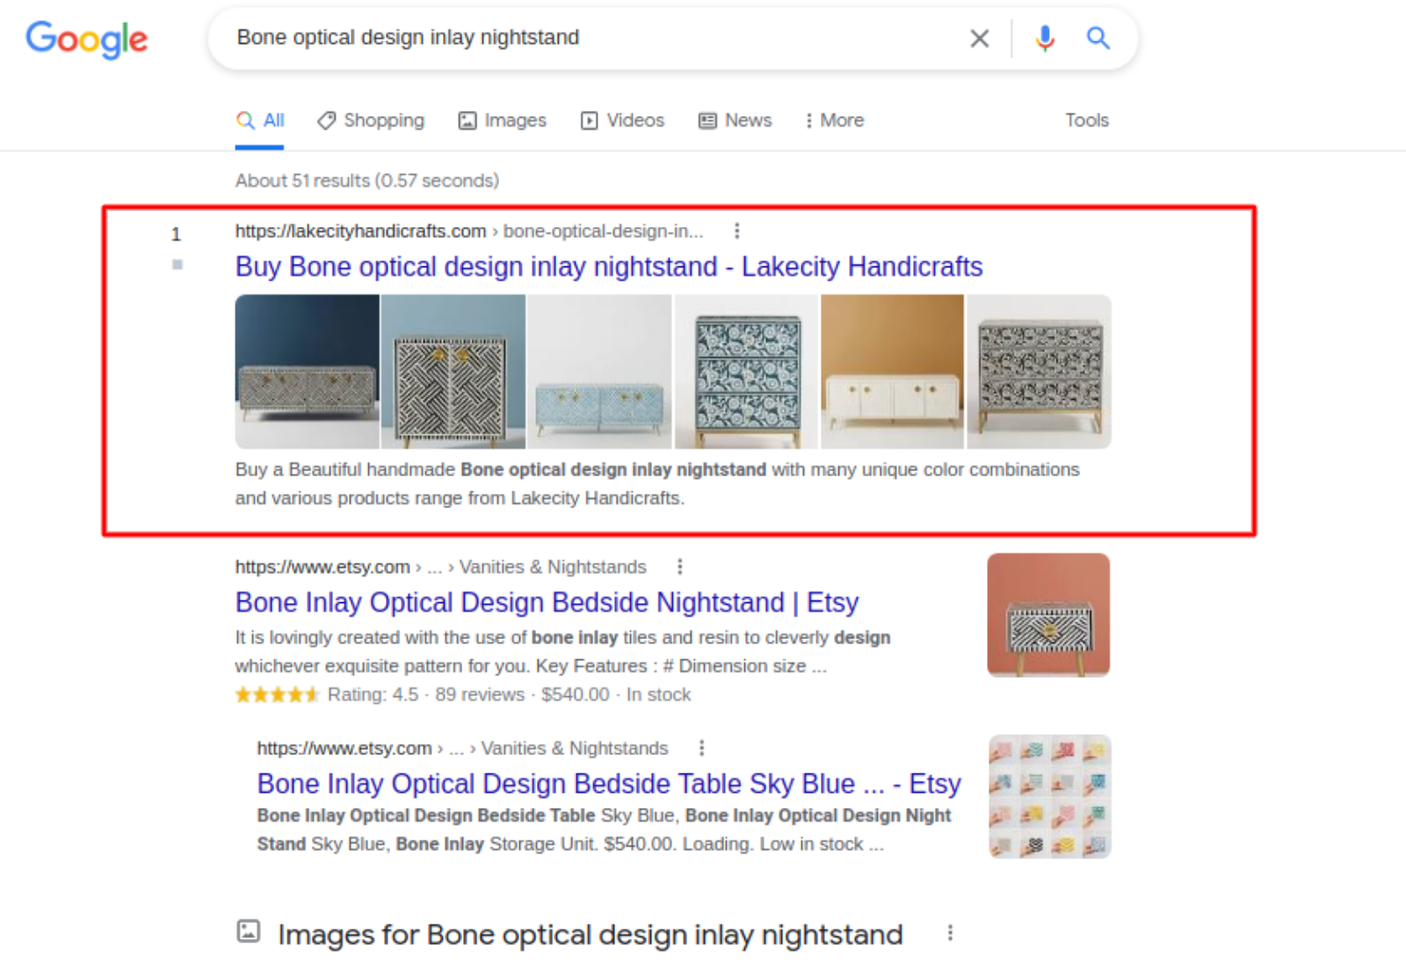1406x967 pixels.
Task: Open Bedside Table Sky Blue Etsy link
Action: pos(608,783)
